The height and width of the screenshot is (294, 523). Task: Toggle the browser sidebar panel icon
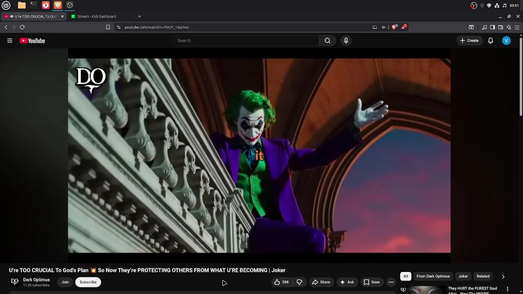(492, 27)
